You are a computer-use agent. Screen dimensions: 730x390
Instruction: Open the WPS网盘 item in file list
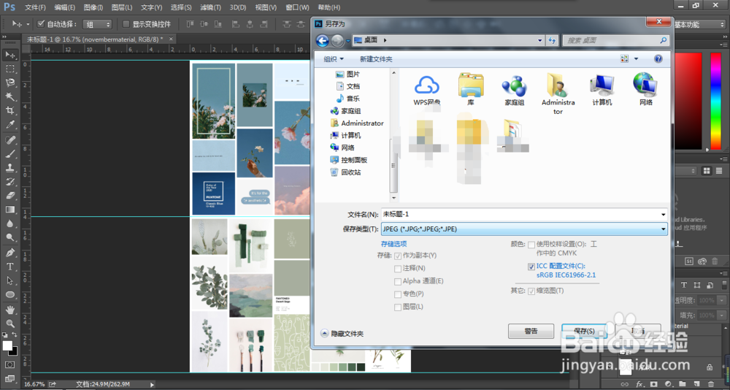[x=427, y=89]
